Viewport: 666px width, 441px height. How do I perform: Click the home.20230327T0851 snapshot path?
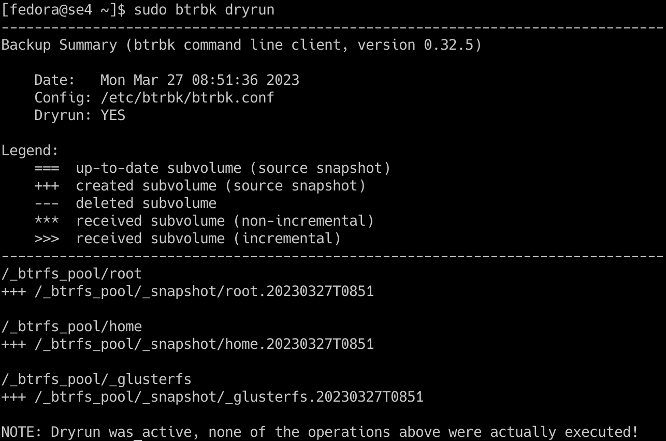tap(204, 344)
